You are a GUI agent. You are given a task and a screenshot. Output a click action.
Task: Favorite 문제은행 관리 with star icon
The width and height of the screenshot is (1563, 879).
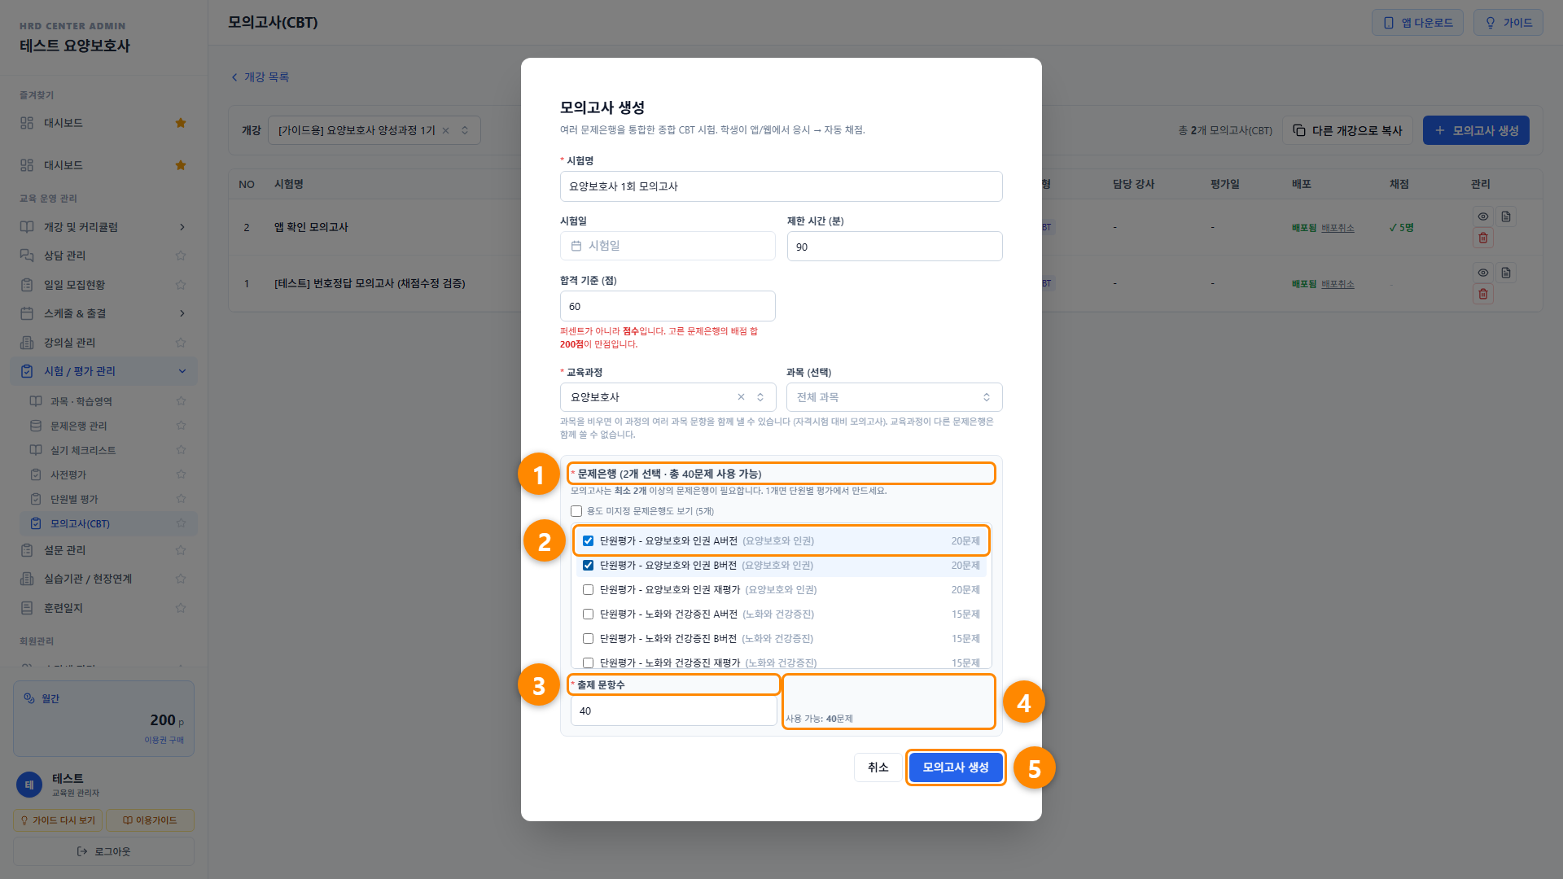point(181,426)
